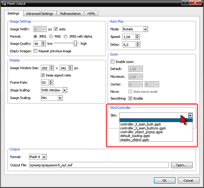Click the Frame Rate field 50
Image resolution: width=204 pixels, height=188 pixels.
click(x=45, y=83)
